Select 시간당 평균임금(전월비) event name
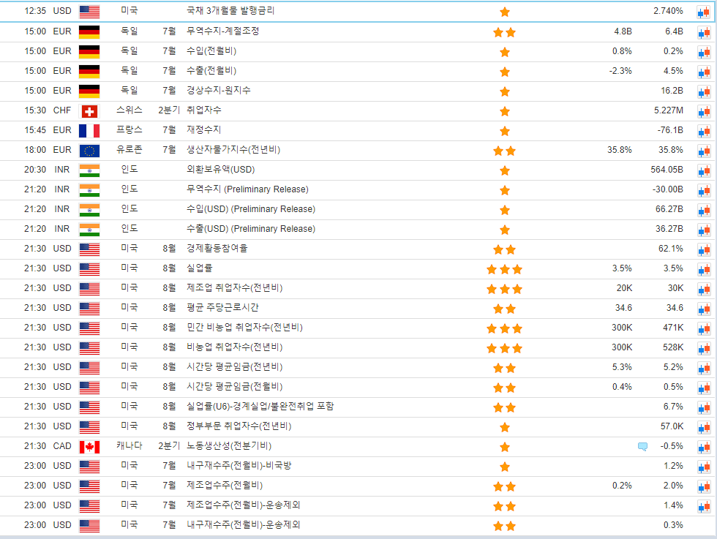The image size is (717, 539). pos(234,387)
